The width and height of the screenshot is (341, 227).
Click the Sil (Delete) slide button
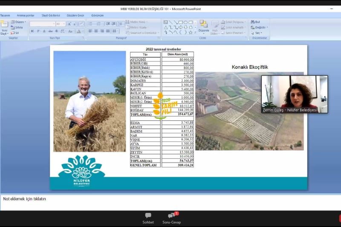pos(15,33)
